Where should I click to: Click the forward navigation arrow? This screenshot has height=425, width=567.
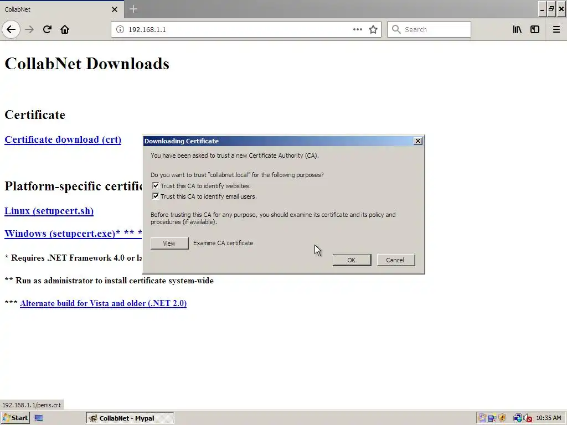pyautogui.click(x=29, y=29)
